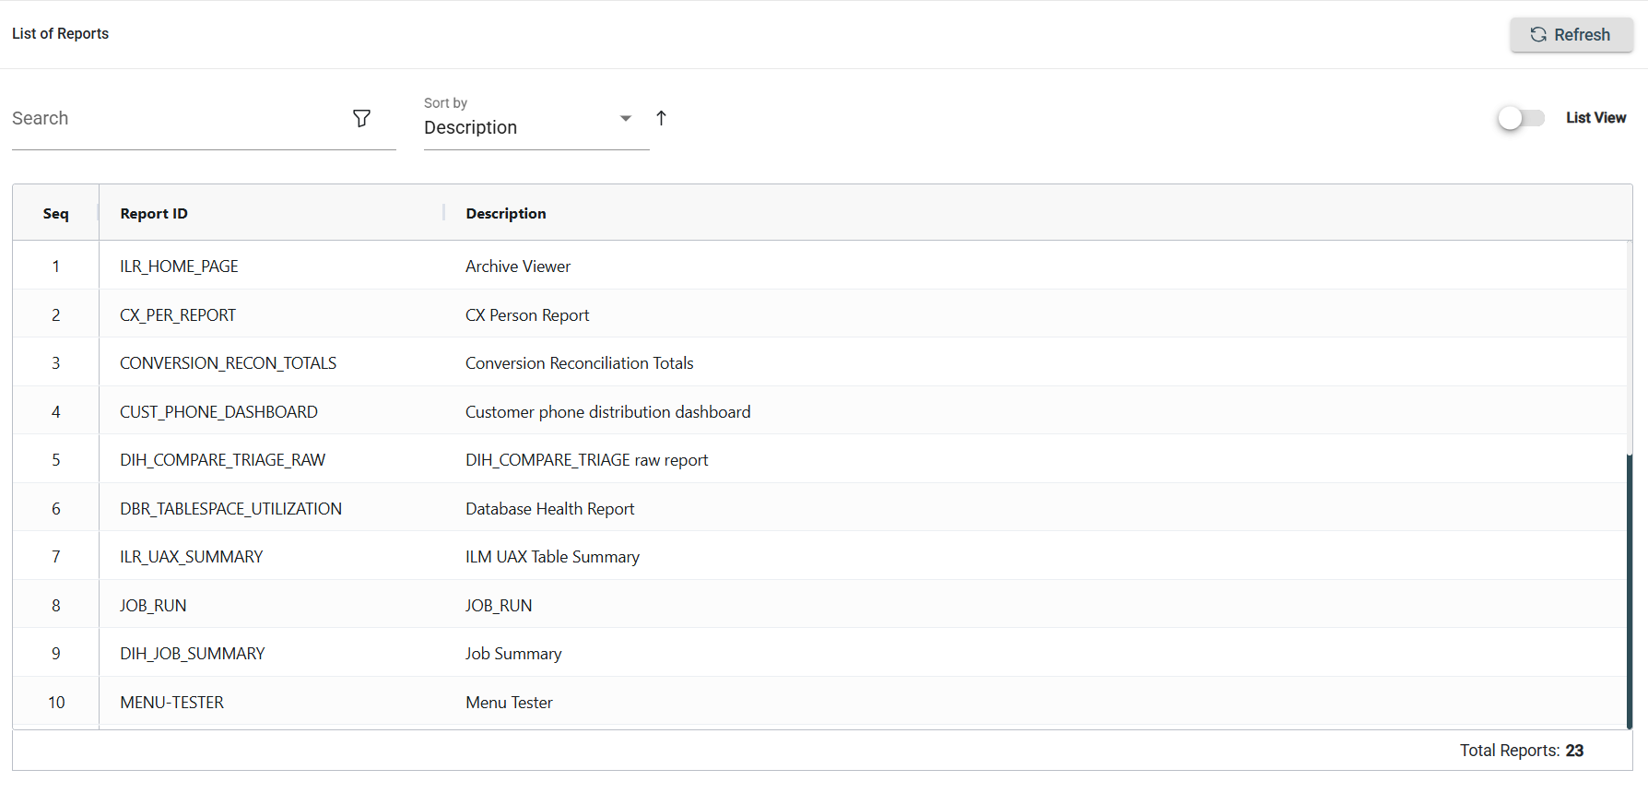The height and width of the screenshot is (793, 1648).
Task: Click the dropdown arrow beside Description
Action: tap(626, 119)
